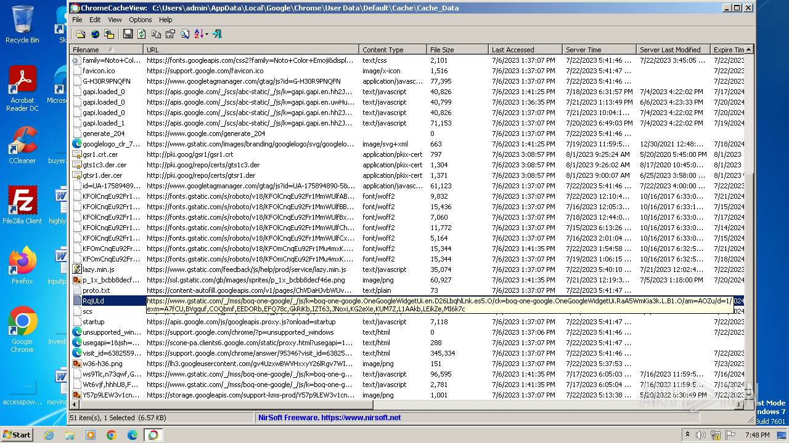Image resolution: width=789 pixels, height=443 pixels.
Task: Open Firefox desktop icon
Action: pos(22,266)
